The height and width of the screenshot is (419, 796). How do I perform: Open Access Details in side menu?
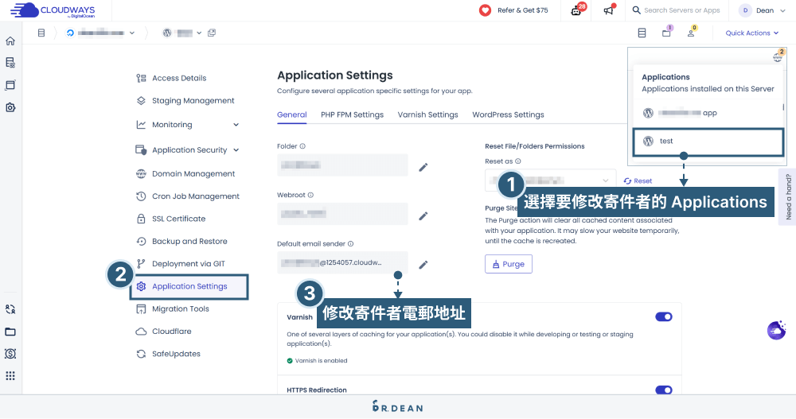(x=179, y=78)
